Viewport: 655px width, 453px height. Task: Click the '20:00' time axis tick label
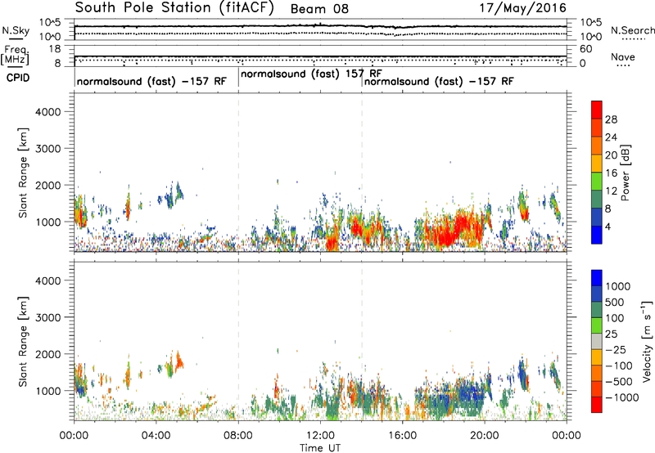coord(485,436)
